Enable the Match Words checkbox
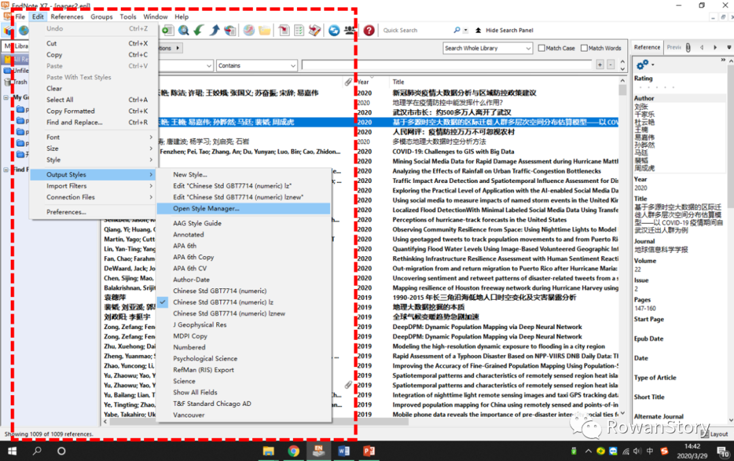734x461 pixels. point(584,48)
